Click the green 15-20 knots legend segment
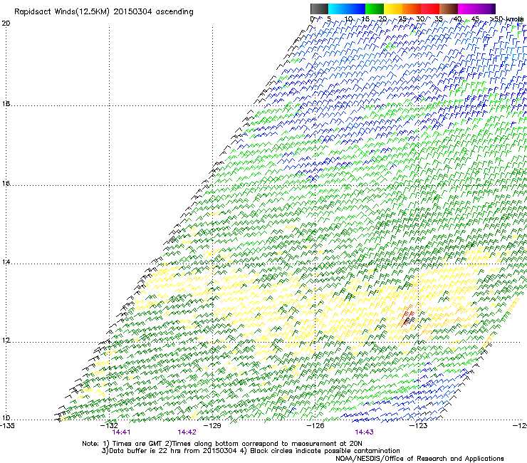Viewport: 527px width, 463px height. point(375,9)
